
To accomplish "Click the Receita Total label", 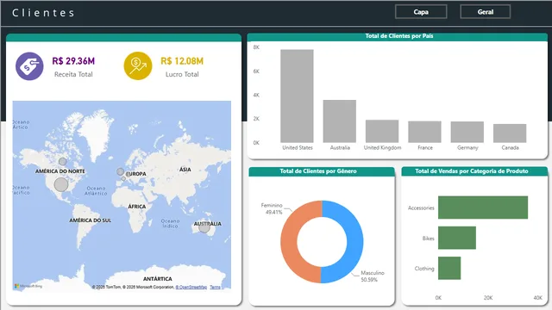I will pyautogui.click(x=73, y=74).
